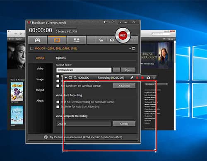Click fullscreen rectangle icon on recording overlay
The height and width of the screenshot is (161, 207).
point(70,78)
